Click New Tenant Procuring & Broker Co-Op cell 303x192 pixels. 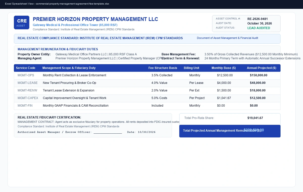click(69, 83)
